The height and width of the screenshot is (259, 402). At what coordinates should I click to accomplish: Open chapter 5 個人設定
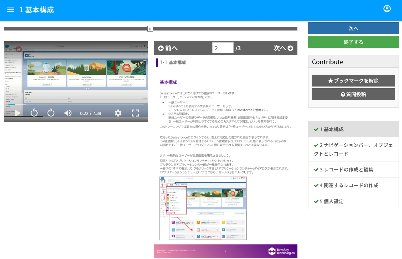pos(353,201)
